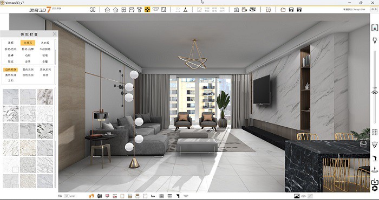
Task: Click the second save-as disk icon
Action: click(x=299, y=10)
